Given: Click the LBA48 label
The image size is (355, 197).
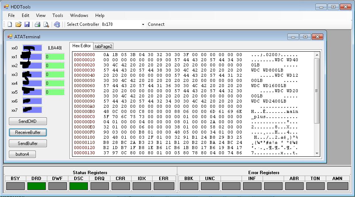Looking at the screenshot, I should point(55,48).
